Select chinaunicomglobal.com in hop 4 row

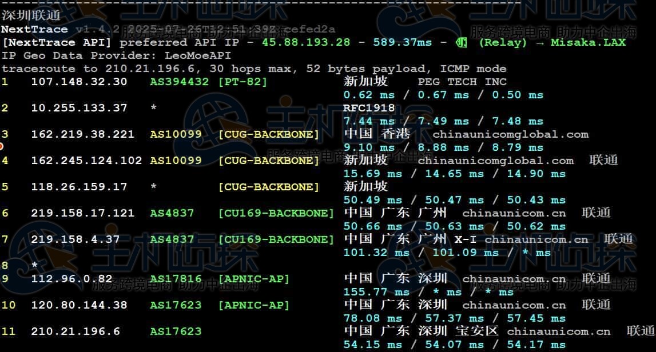tap(495, 161)
